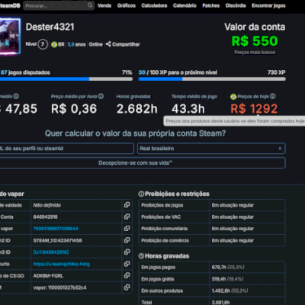The width and height of the screenshot is (305, 305).
Task: Open the Patches page
Action: [211, 5]
